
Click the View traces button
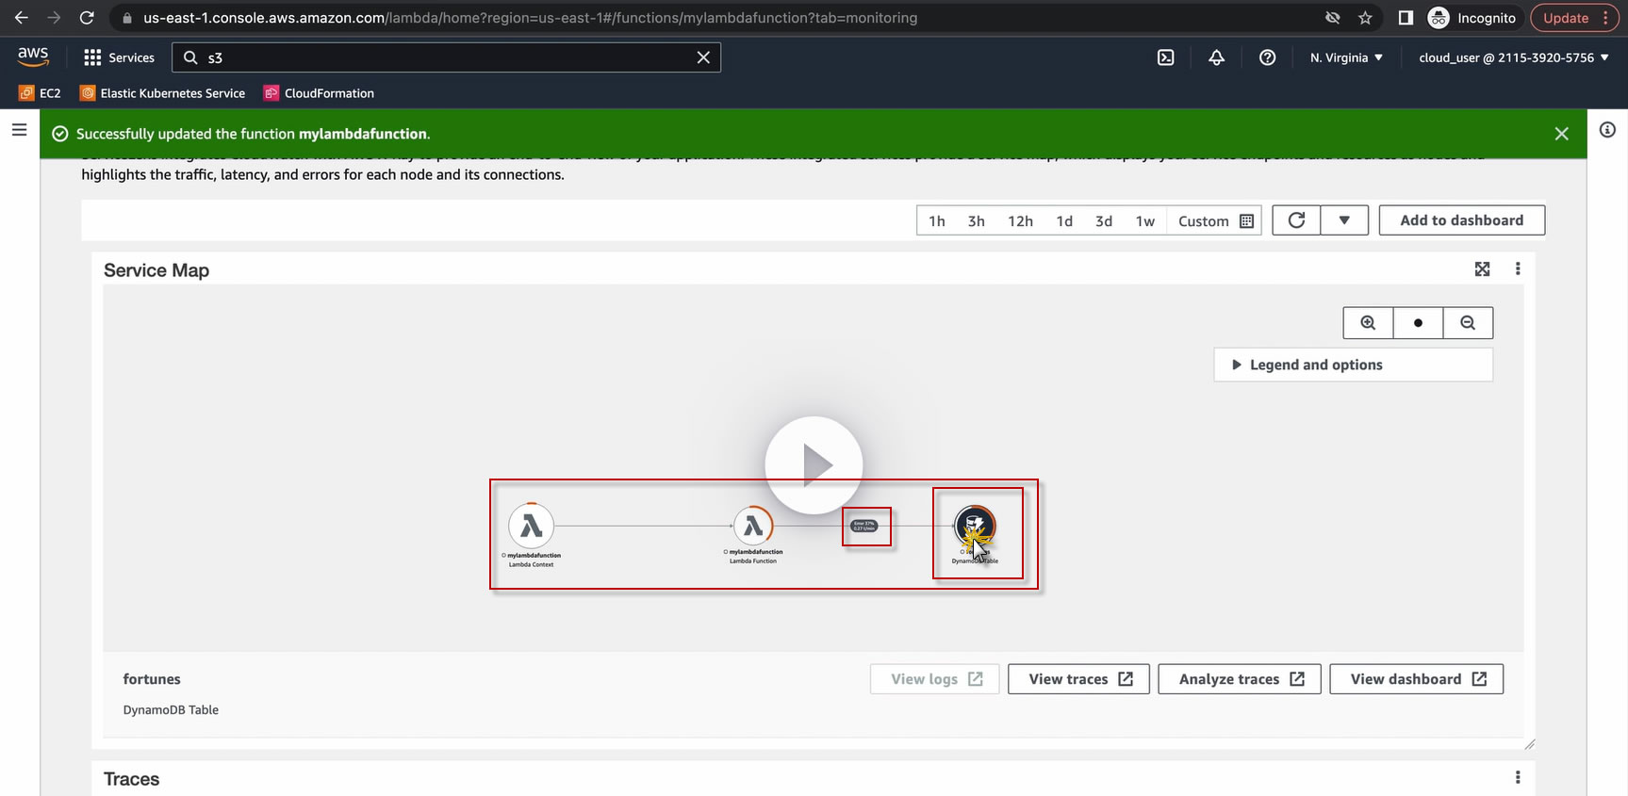point(1078,679)
